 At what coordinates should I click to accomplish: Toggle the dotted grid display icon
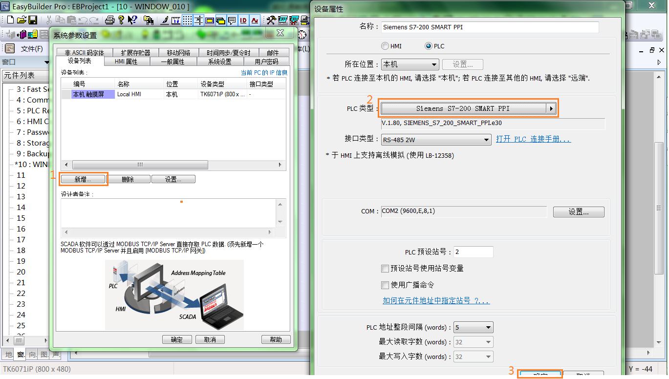(x=188, y=20)
